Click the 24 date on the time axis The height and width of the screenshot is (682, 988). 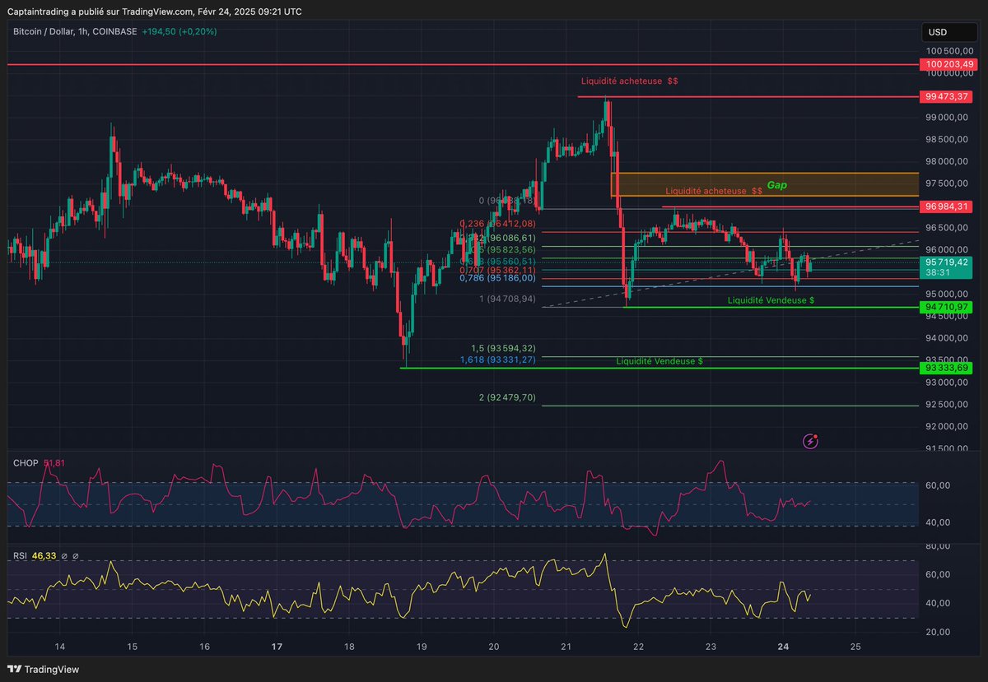click(782, 647)
